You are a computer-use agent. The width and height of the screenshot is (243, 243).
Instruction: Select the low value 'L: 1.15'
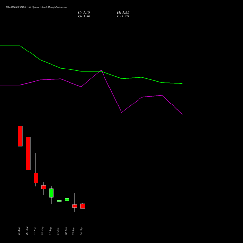(x=123, y=17)
